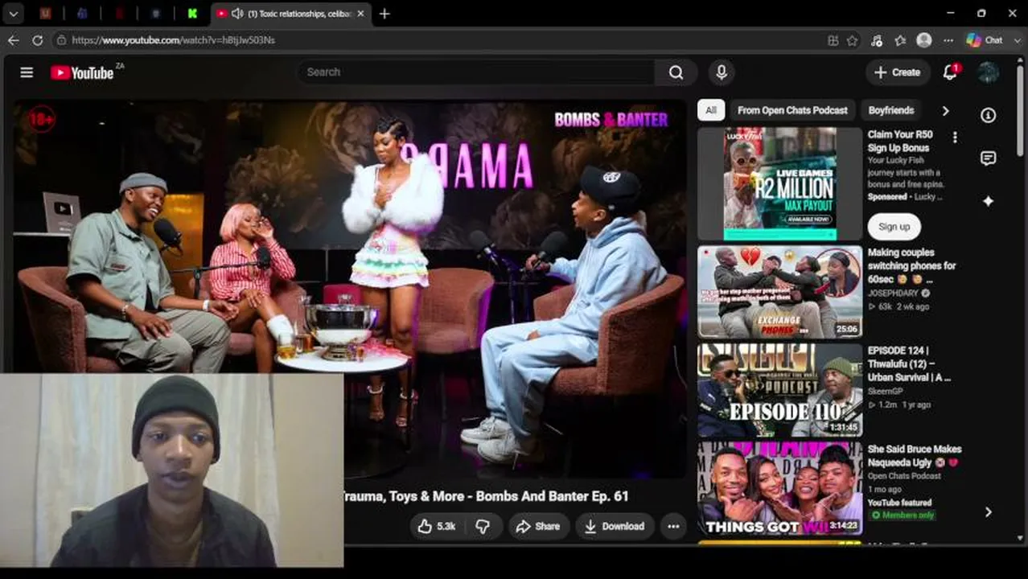Expand the sidebar with the right chevron
Image resolution: width=1028 pixels, height=579 pixels.
(988, 512)
